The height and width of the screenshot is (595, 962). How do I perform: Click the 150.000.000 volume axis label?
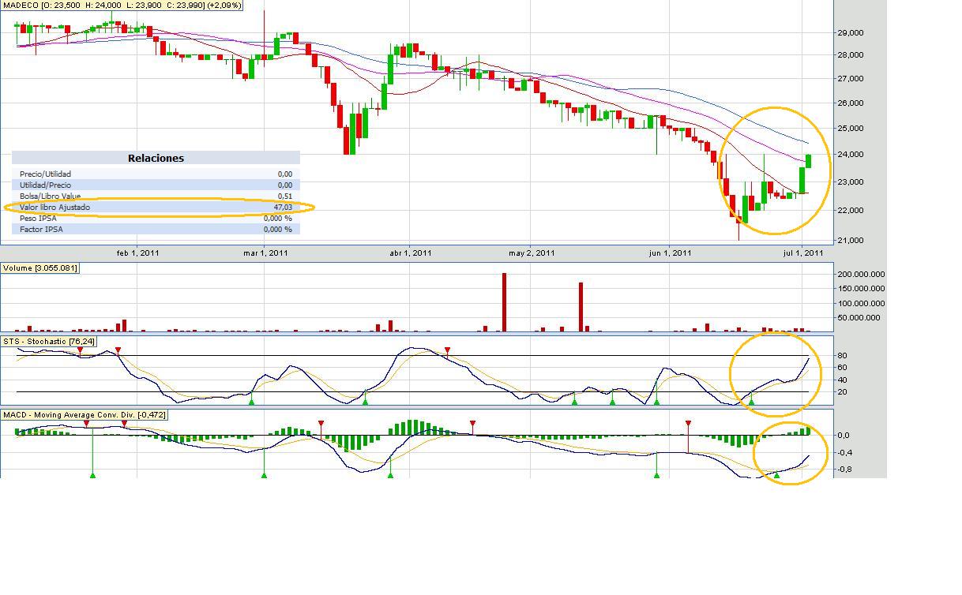[861, 289]
